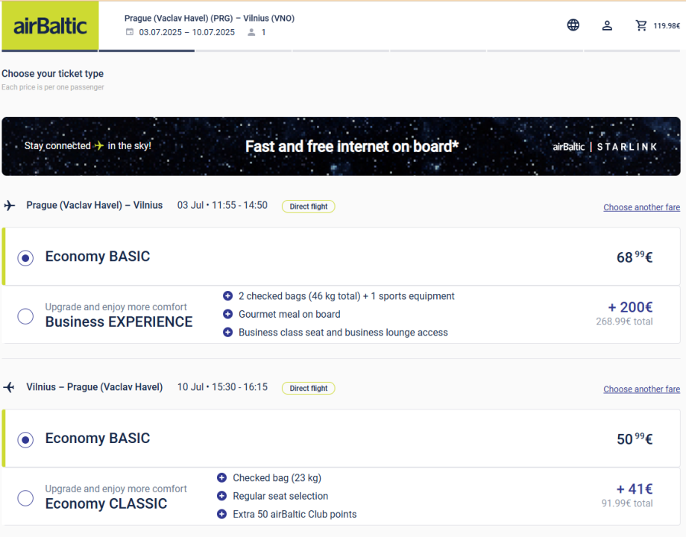Open the language globe icon

click(x=573, y=25)
